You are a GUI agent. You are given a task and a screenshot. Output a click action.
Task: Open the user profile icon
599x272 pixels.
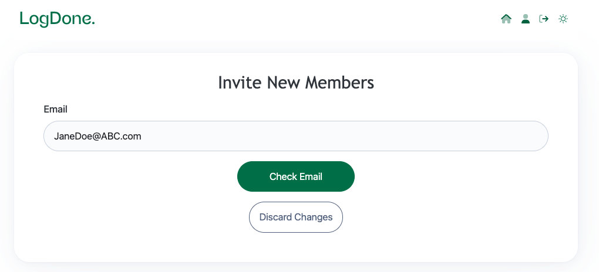[526, 19]
